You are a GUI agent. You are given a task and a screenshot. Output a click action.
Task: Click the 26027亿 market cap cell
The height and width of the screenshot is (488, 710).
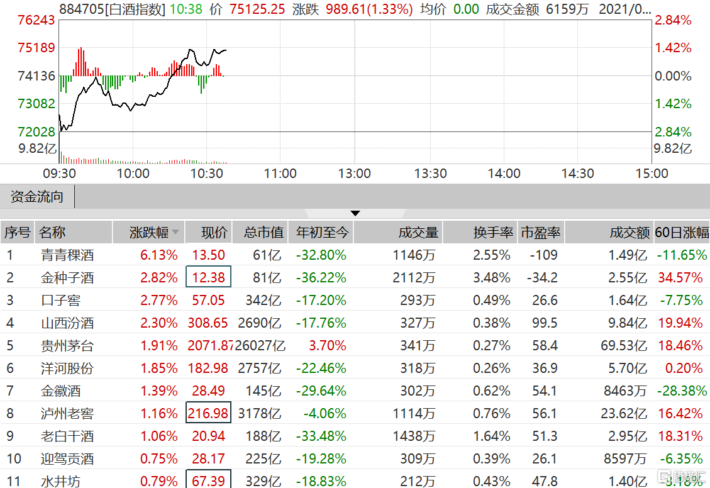click(260, 345)
